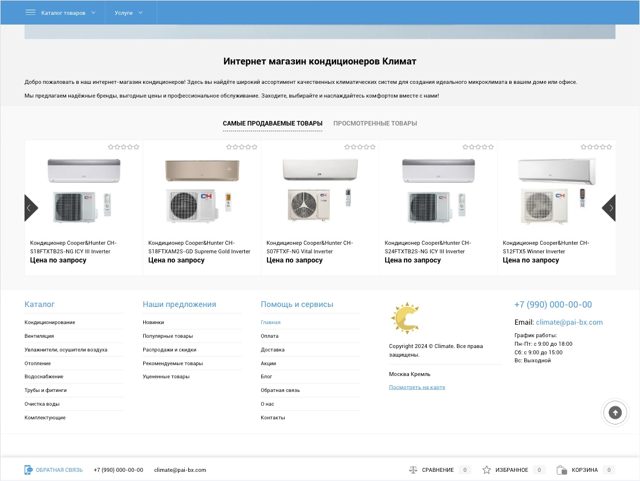Open the Наши предложения heading link

coord(179,304)
